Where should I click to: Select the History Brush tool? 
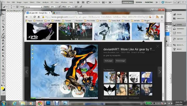pyautogui.click(x=3, y=44)
